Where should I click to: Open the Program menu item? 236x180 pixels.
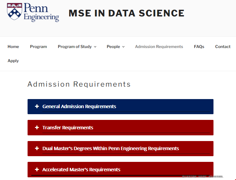tap(38, 47)
